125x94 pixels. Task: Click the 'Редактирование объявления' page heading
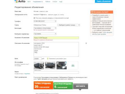[x=29, y=7]
